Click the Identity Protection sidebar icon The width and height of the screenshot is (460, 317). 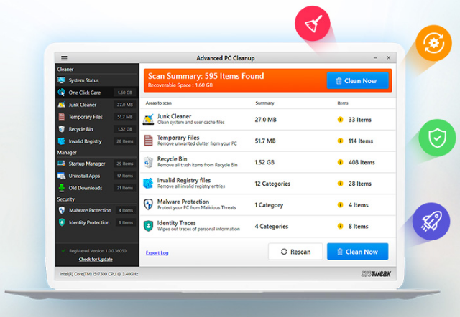coord(62,222)
